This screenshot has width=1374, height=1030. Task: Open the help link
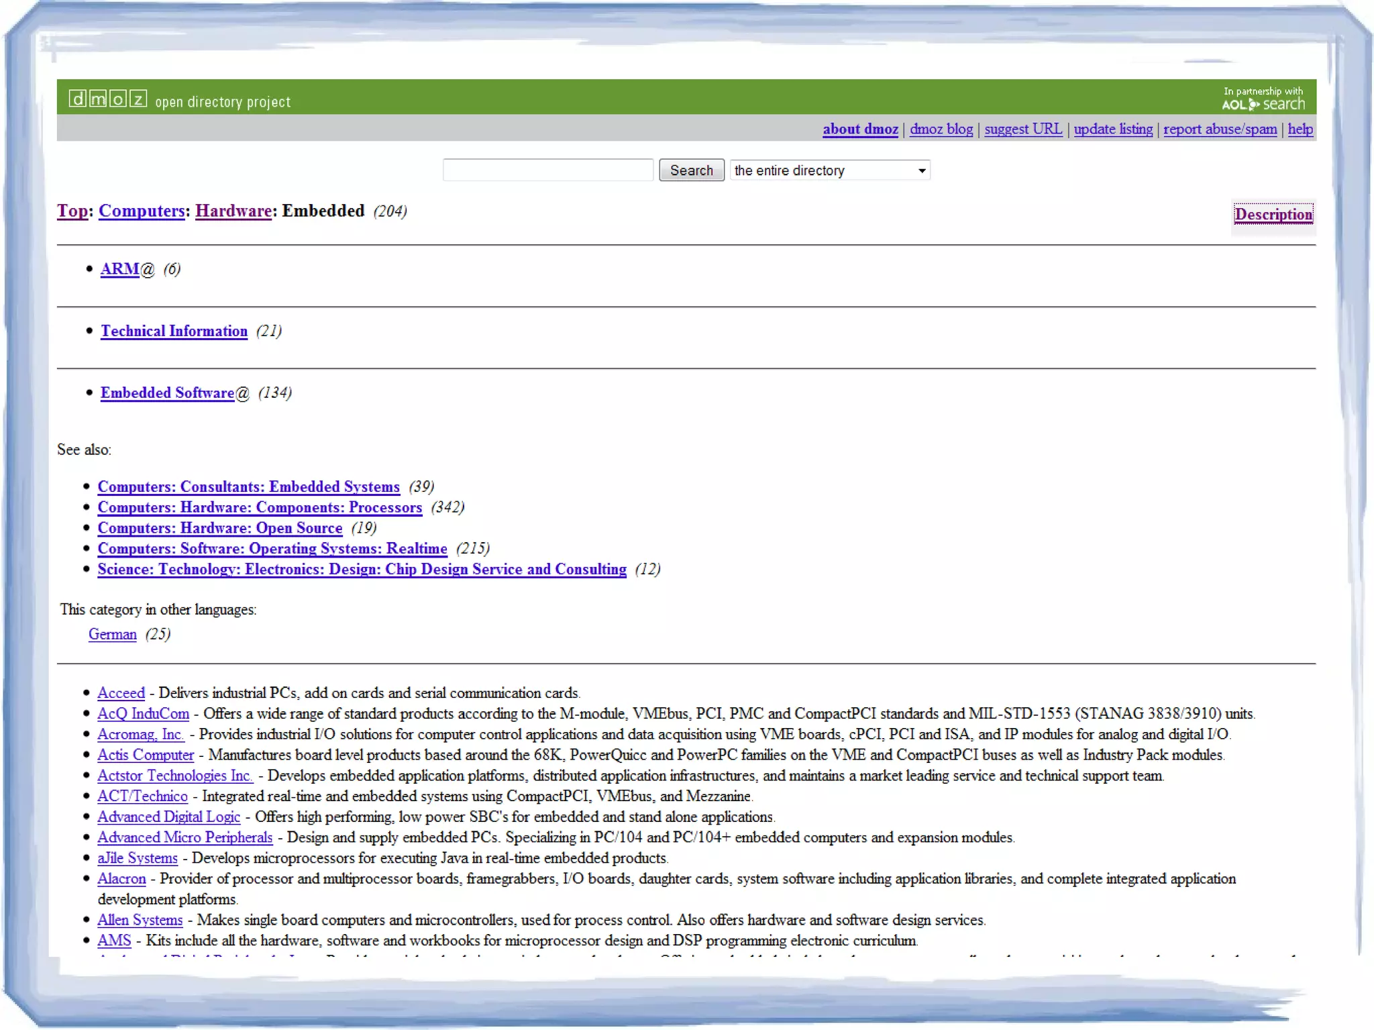pos(1300,129)
